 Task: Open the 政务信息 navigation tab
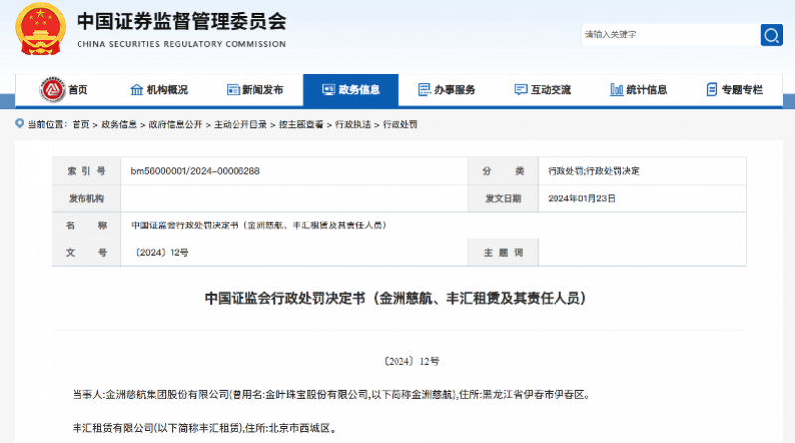[351, 90]
